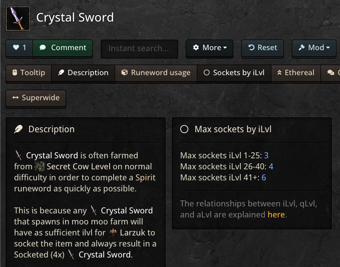The width and height of the screenshot is (340, 267).
Task: Click the Crystal Sword item thumbnail
Action: [18, 19]
